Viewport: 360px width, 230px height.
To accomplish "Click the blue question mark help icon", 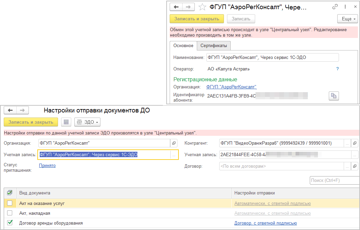I will pyautogui.click(x=338, y=69).
